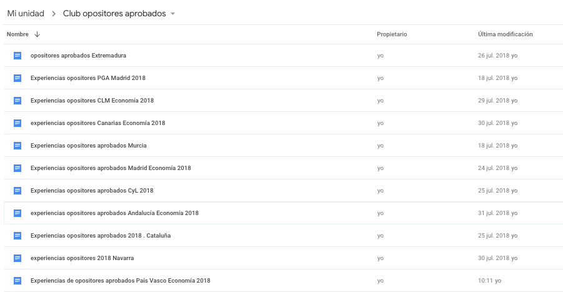563x292 pixels.
Task: Click the doc icon beside CyL 2018 file
Action: coord(17,191)
